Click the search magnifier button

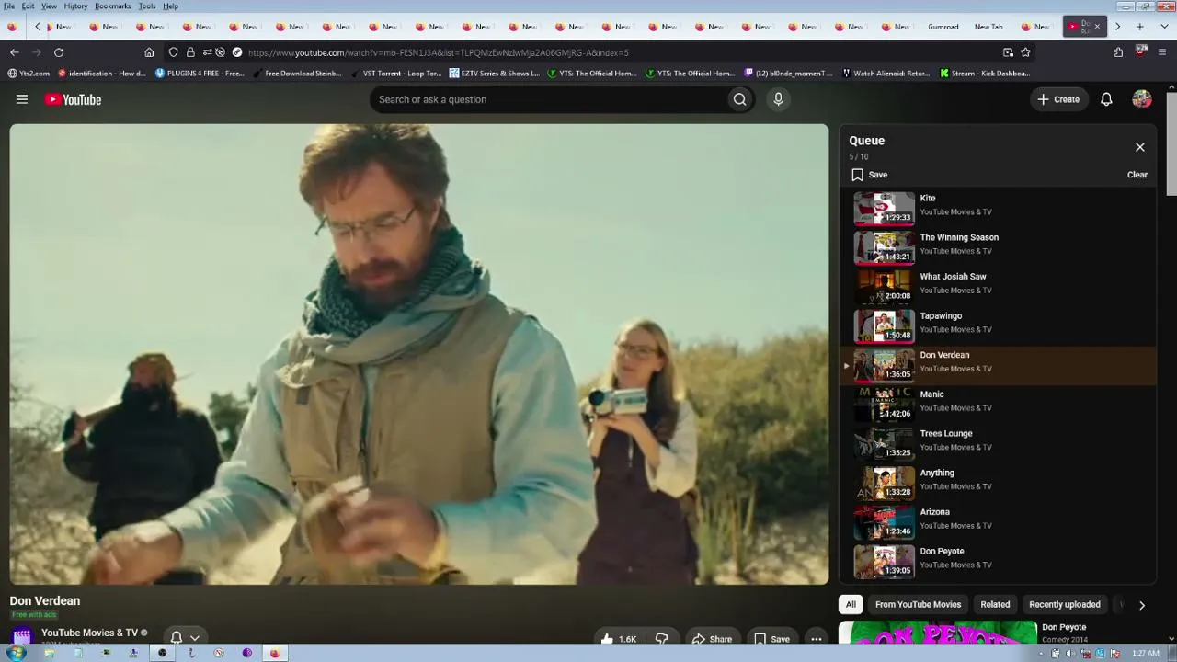pyautogui.click(x=739, y=99)
